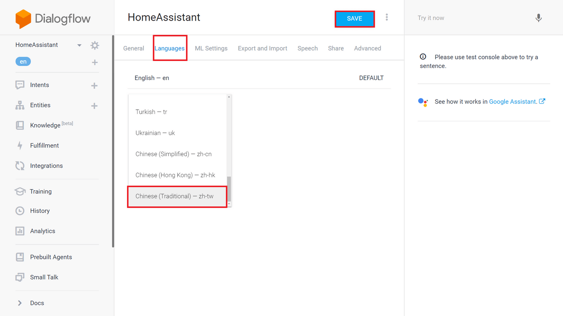Select the en language chip
Image resolution: width=563 pixels, height=316 pixels.
pyautogui.click(x=23, y=62)
